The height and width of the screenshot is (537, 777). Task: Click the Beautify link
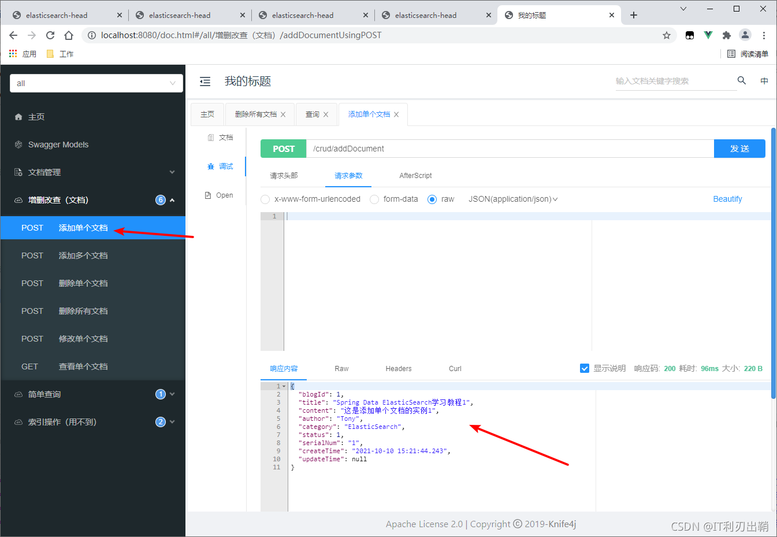727,199
